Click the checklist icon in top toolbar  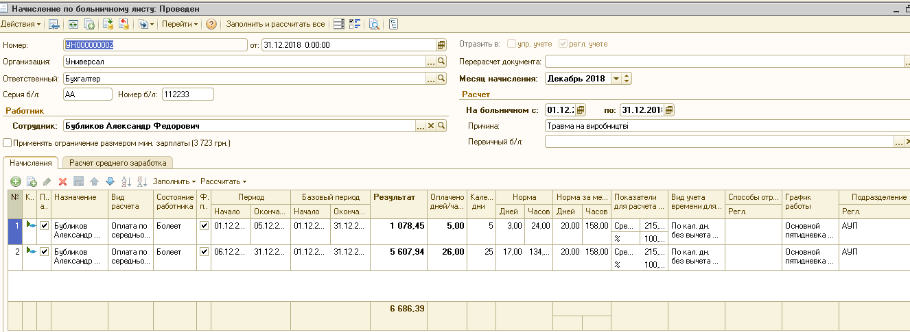(x=355, y=24)
